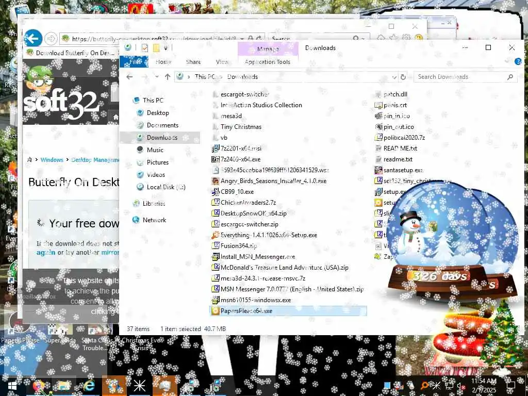This screenshot has width=528, height=396.
Task: Select msn610155-windowsx.exe file
Action: [x=252, y=300]
